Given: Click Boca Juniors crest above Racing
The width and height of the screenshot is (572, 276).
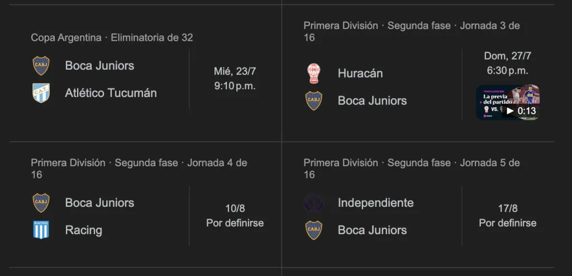Looking at the screenshot, I should [x=41, y=203].
